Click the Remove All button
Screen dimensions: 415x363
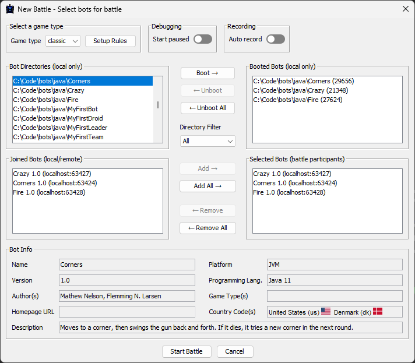207,228
